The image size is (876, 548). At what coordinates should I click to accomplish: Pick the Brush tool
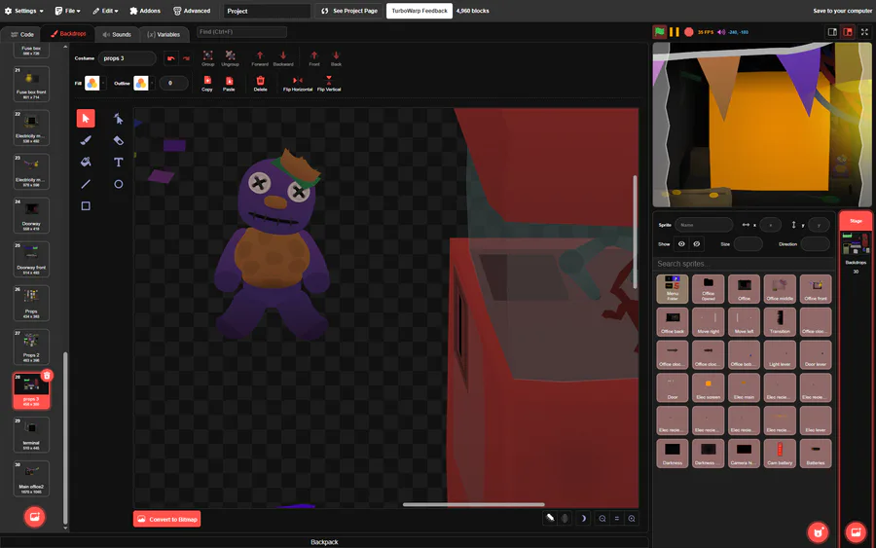pyautogui.click(x=86, y=140)
